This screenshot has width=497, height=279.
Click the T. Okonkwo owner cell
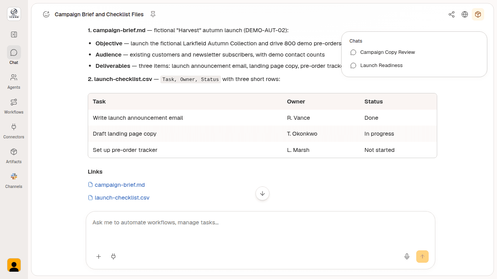coord(321,134)
